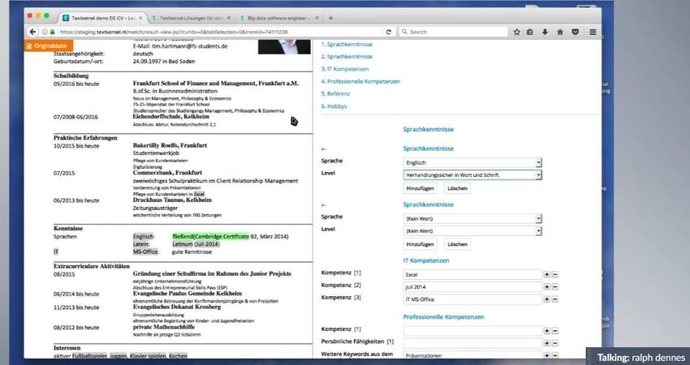Click into the browser Search field

point(453,32)
